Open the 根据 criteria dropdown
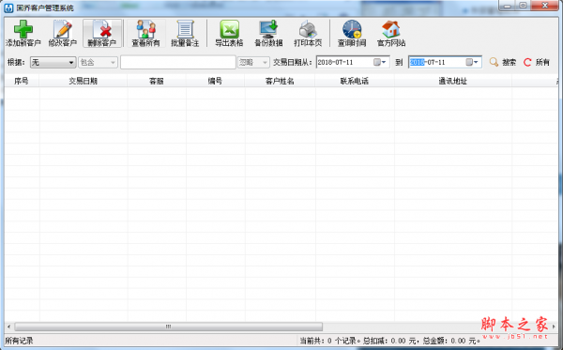The image size is (563, 350). pyautogui.click(x=53, y=63)
